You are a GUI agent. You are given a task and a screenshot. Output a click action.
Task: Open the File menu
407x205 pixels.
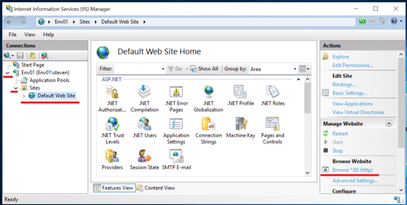click(x=12, y=35)
